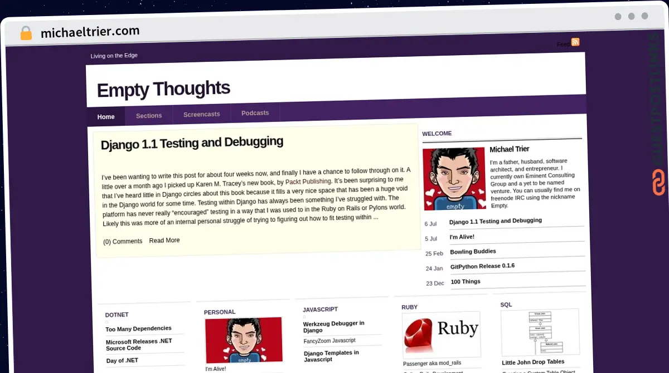Click the JAVASCRIPT section heading
The height and width of the screenshot is (373, 669).
pyautogui.click(x=320, y=310)
